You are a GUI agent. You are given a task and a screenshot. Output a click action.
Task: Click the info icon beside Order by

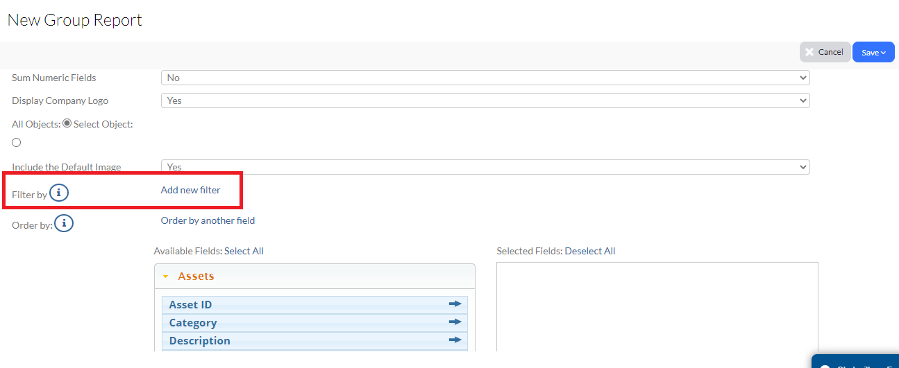tap(64, 223)
